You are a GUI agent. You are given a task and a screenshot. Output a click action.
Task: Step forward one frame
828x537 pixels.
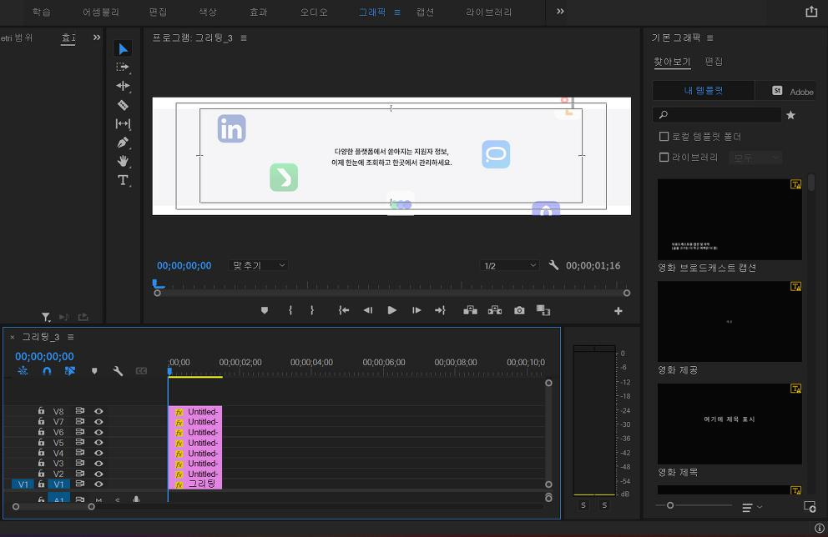(417, 311)
